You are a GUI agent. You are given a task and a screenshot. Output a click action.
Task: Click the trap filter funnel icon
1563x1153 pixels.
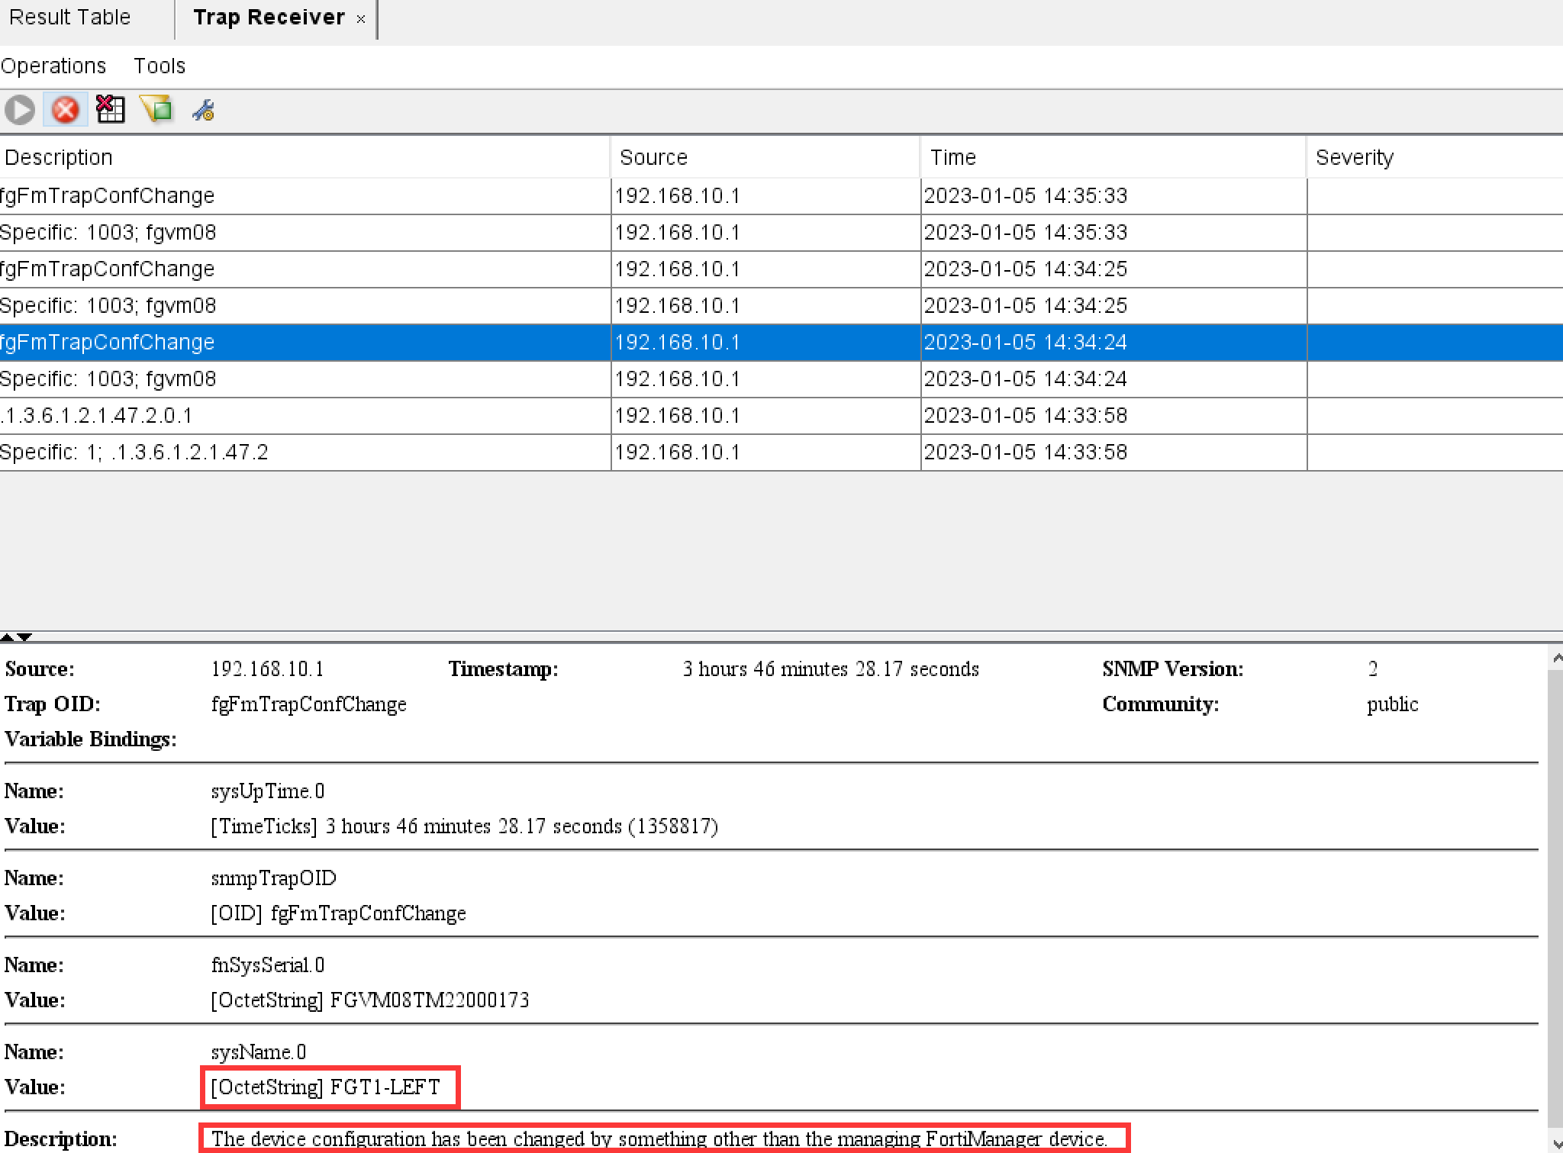157,110
